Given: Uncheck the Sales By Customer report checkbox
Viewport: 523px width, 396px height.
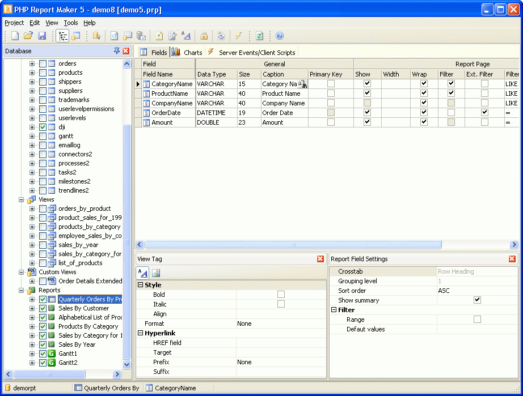Looking at the screenshot, I should coord(43,308).
